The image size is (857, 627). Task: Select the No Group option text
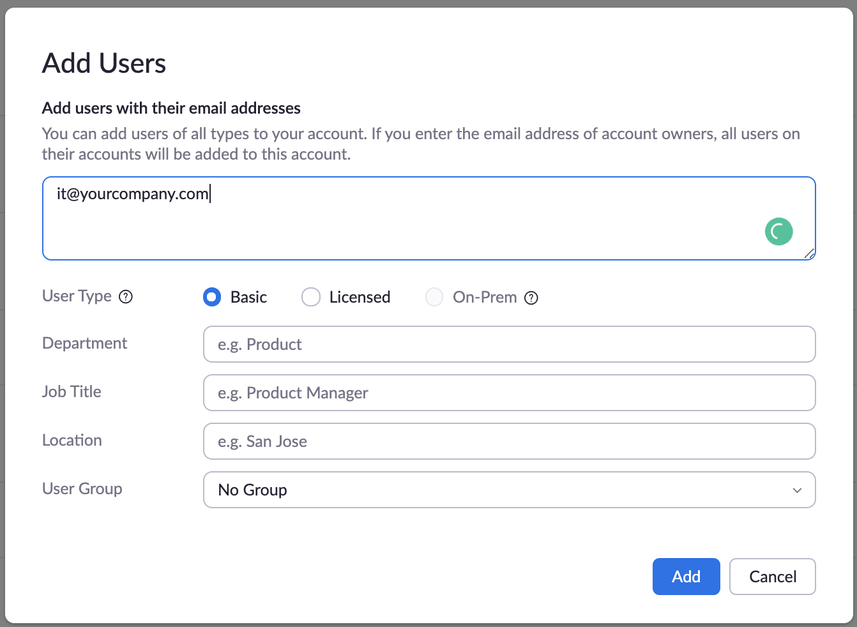pos(252,490)
